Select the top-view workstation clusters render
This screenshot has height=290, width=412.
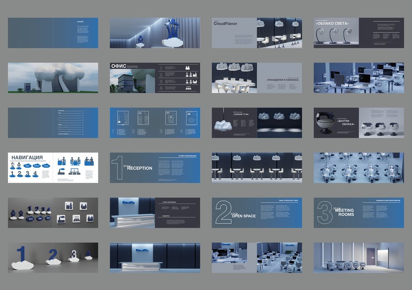358,168
